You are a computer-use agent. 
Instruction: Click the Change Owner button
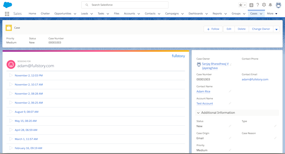pos(261,29)
